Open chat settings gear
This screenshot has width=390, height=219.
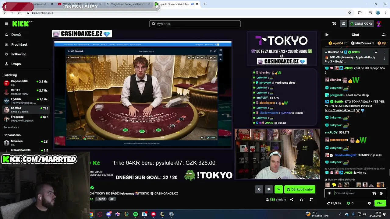coord(369,203)
